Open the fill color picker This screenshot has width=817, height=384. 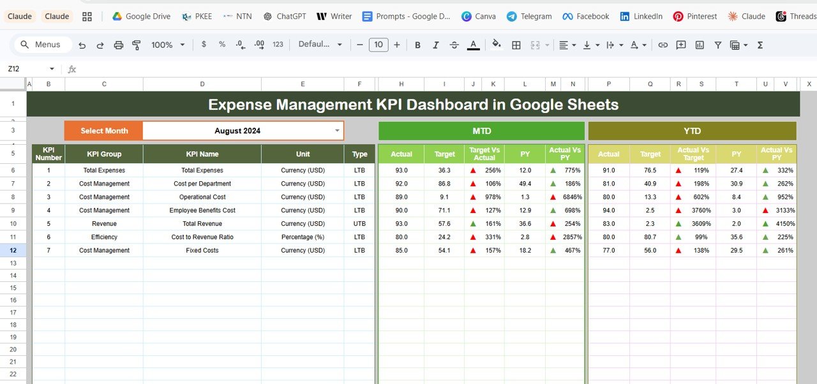(x=497, y=45)
